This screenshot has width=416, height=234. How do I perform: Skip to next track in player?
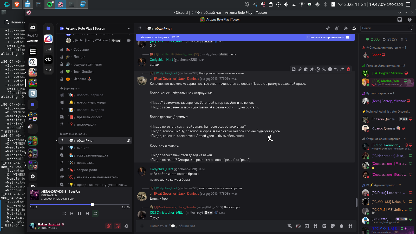pyautogui.click(x=87, y=213)
